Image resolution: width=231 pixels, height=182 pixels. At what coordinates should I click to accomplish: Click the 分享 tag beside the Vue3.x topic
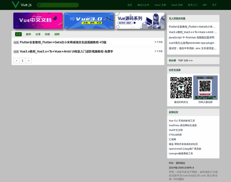(x=16, y=52)
